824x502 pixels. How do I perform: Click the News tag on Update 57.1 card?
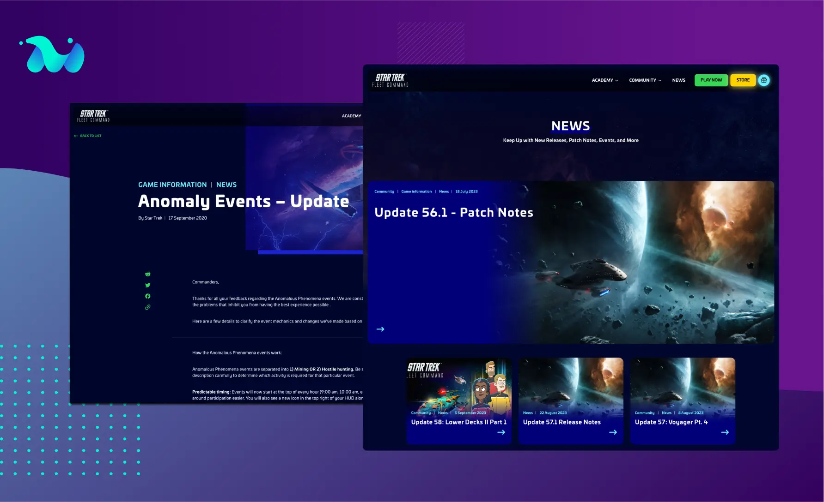(528, 413)
